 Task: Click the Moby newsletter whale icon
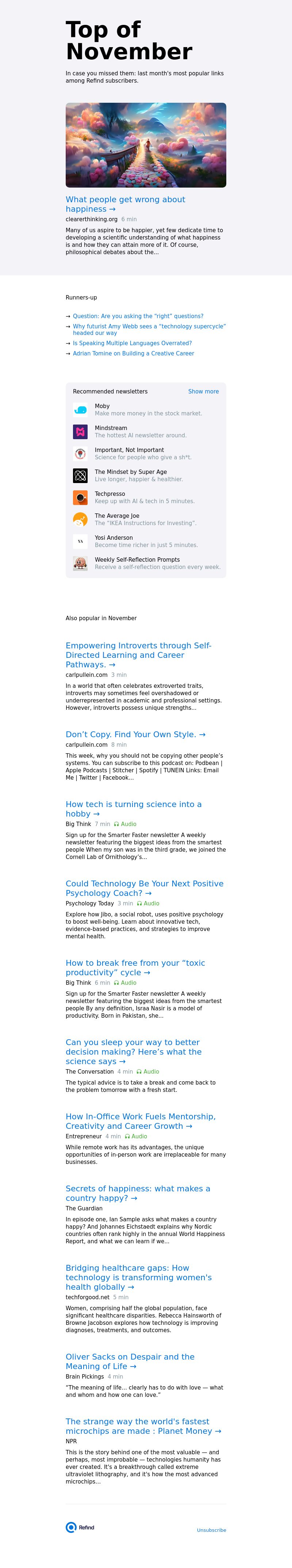80,410
